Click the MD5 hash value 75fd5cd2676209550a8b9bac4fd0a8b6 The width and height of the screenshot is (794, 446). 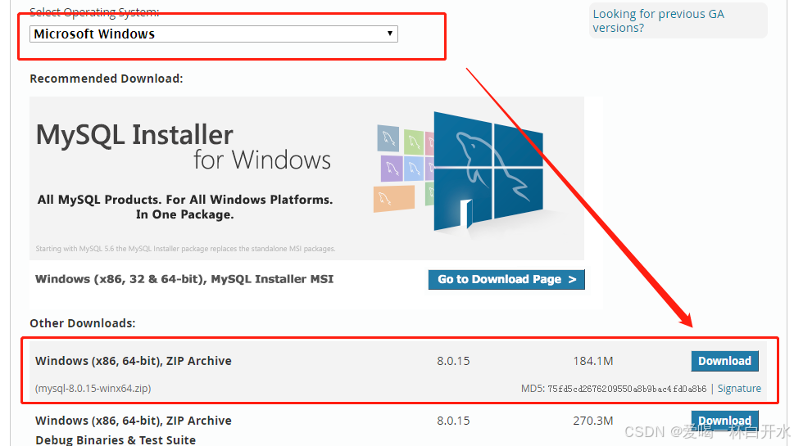[627, 389]
